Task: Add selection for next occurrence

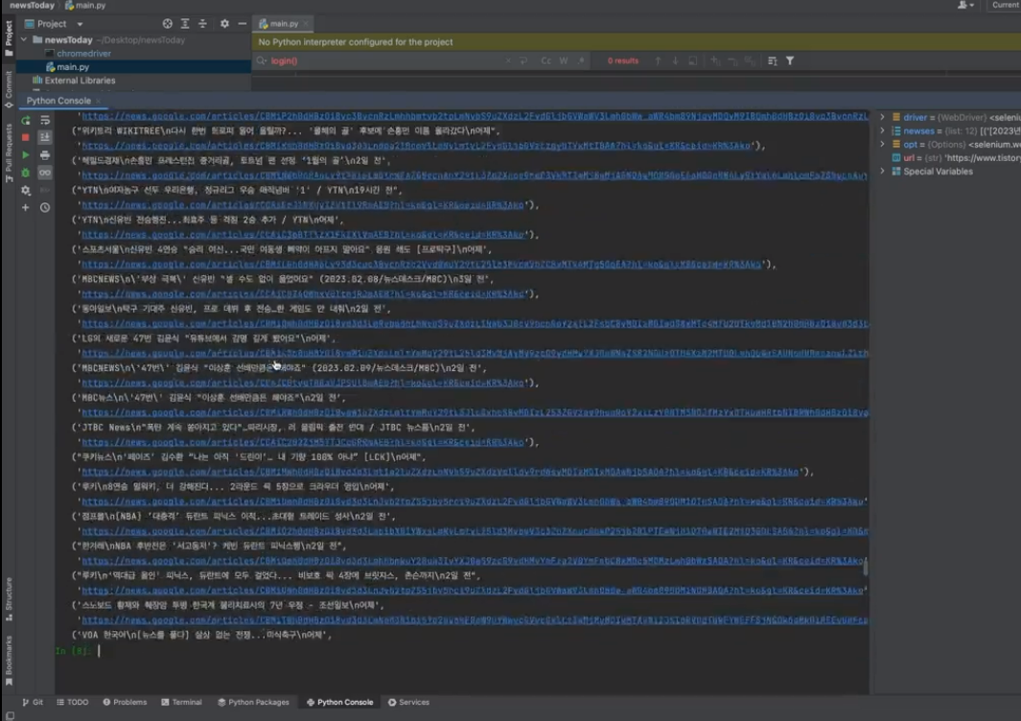Action: tap(715, 60)
